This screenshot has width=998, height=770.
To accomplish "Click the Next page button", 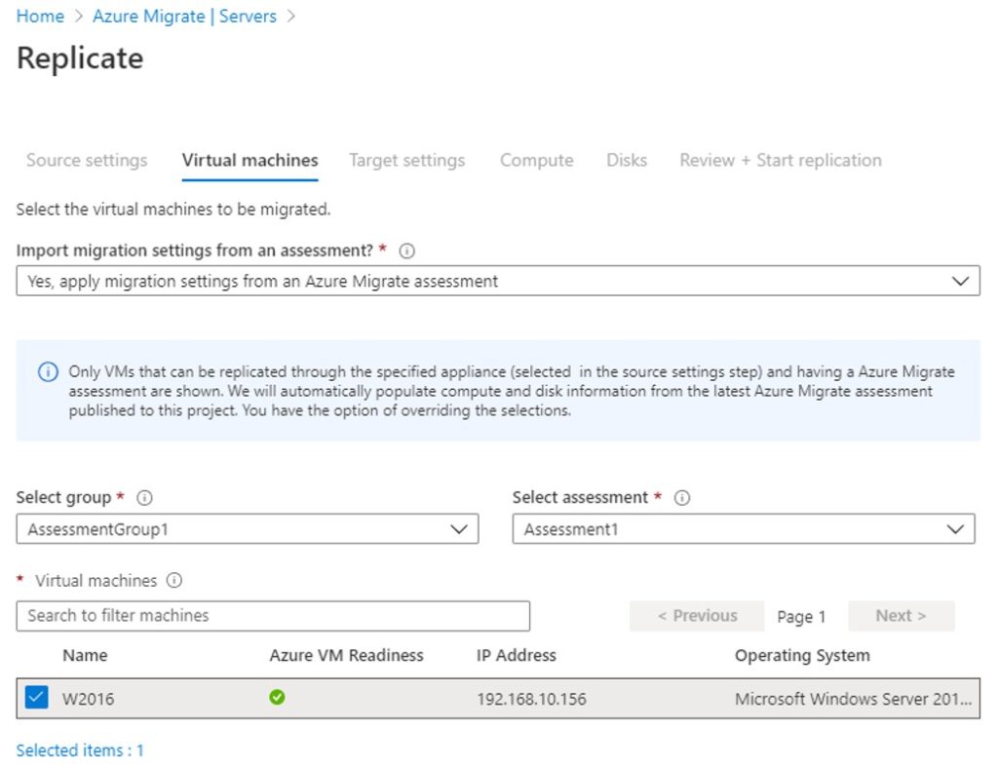I will point(902,616).
